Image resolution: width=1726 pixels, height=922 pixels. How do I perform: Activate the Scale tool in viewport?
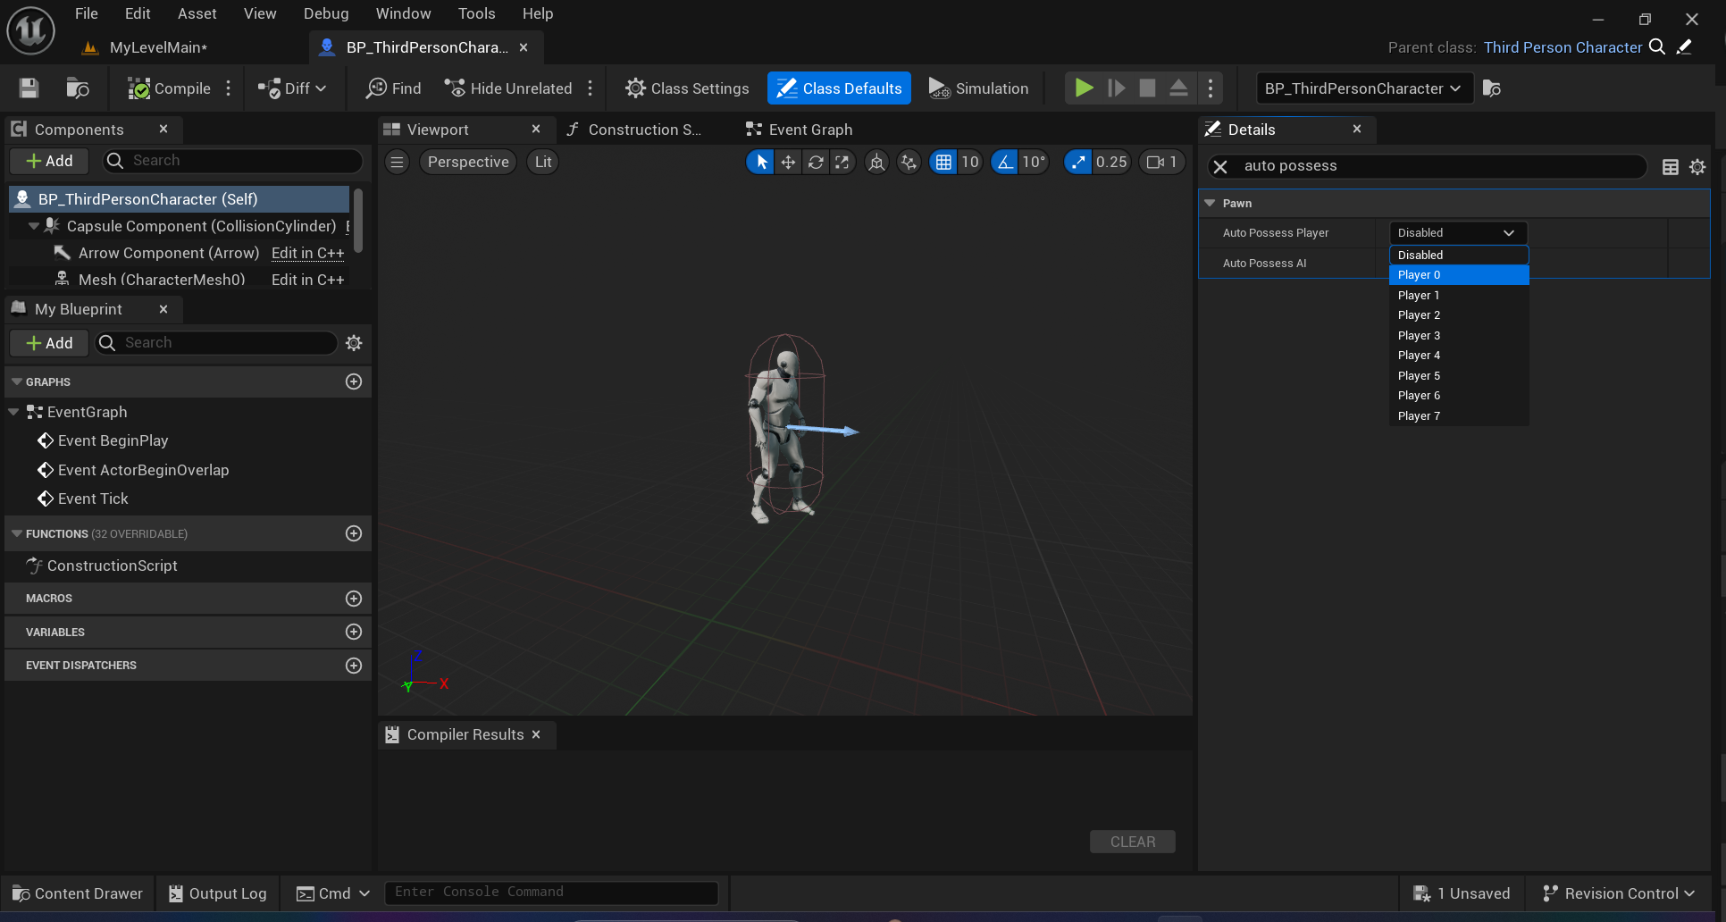[x=842, y=162]
